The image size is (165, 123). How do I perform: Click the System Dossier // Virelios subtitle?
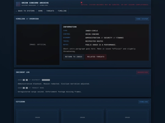tap(35, 5)
